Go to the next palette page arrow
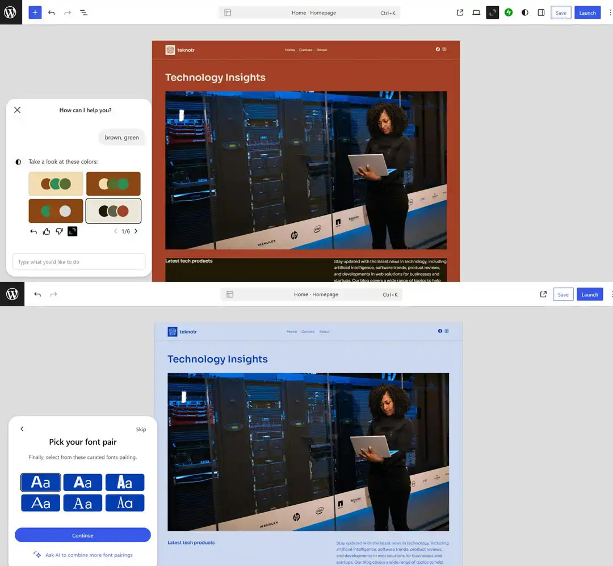 coord(136,231)
